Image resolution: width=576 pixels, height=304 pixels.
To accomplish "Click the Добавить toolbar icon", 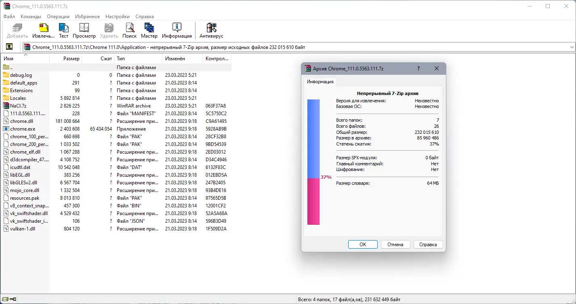I will (17, 28).
